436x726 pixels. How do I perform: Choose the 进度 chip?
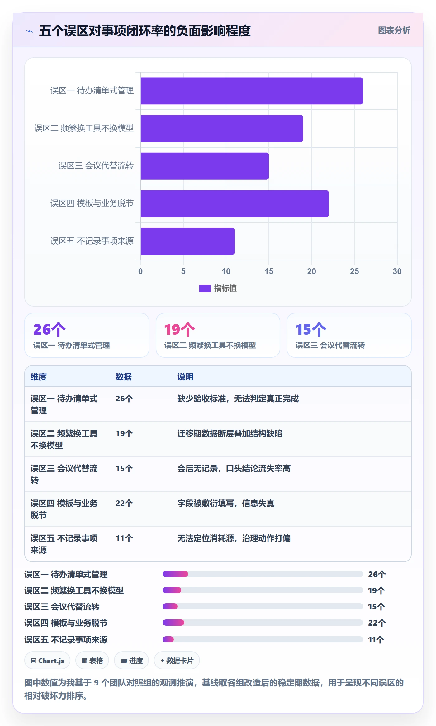[131, 661]
